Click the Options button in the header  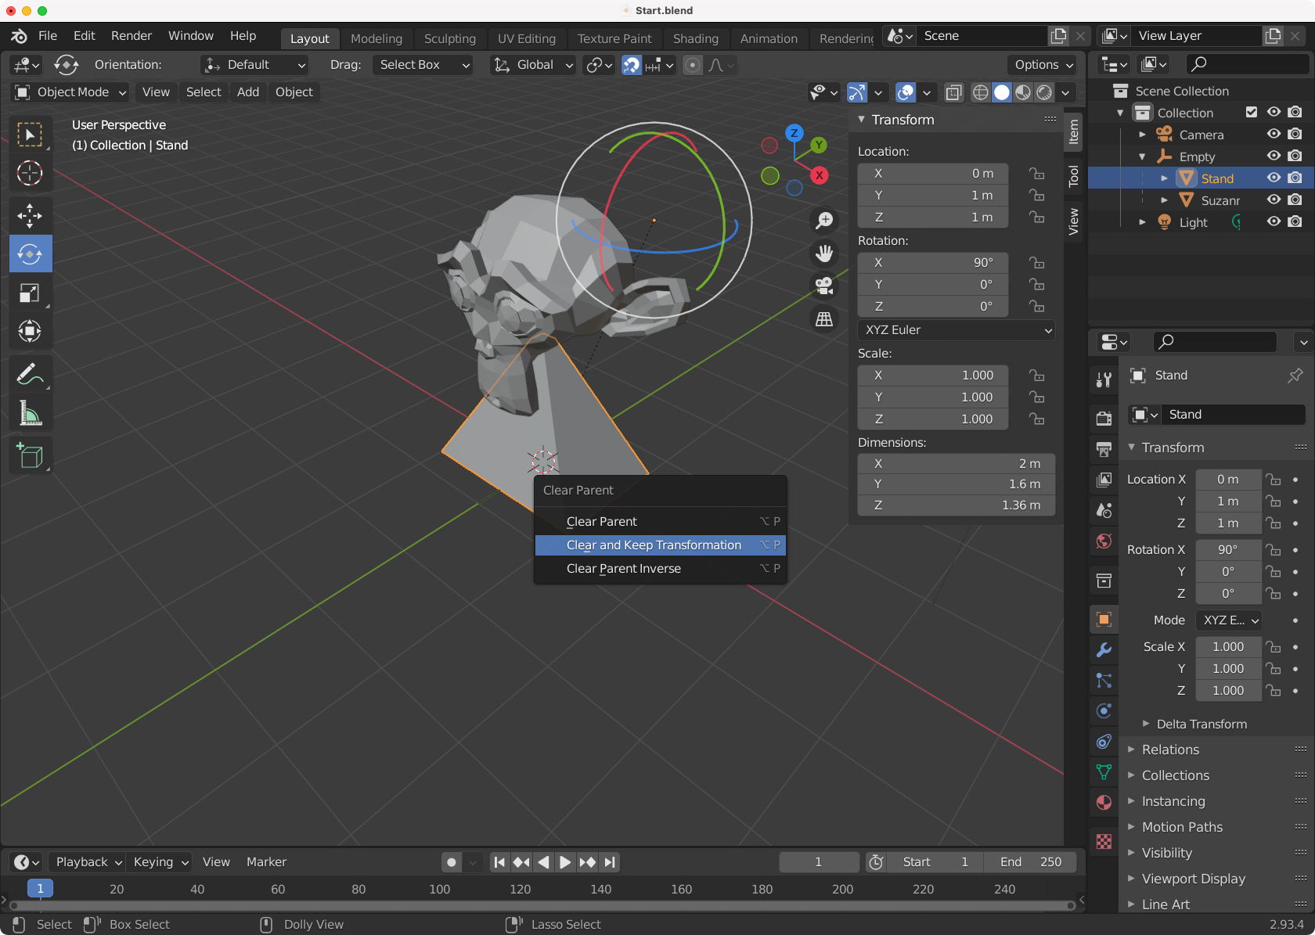point(1043,65)
